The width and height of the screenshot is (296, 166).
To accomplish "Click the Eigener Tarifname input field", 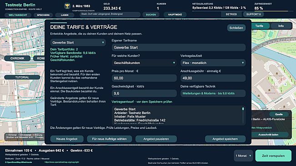I will [x=179, y=48].
